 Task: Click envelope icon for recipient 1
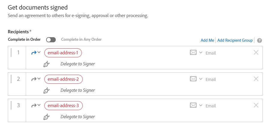pos(193,52)
